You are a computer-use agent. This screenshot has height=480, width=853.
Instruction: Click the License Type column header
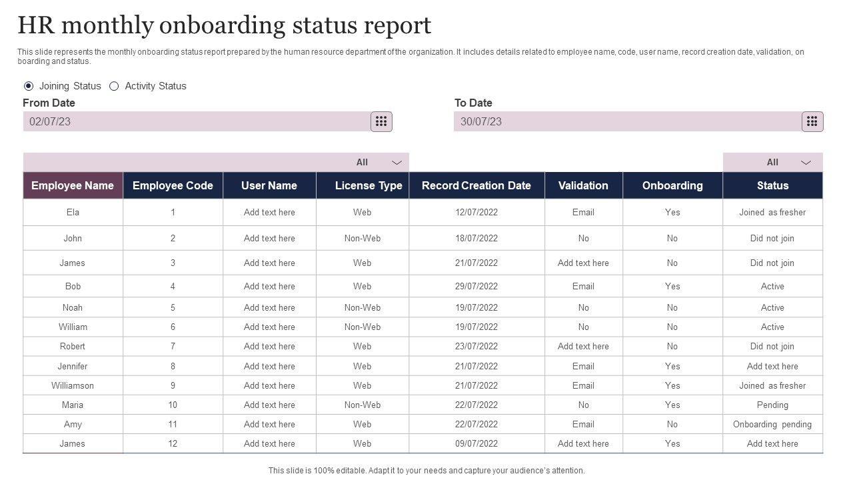pyautogui.click(x=369, y=185)
